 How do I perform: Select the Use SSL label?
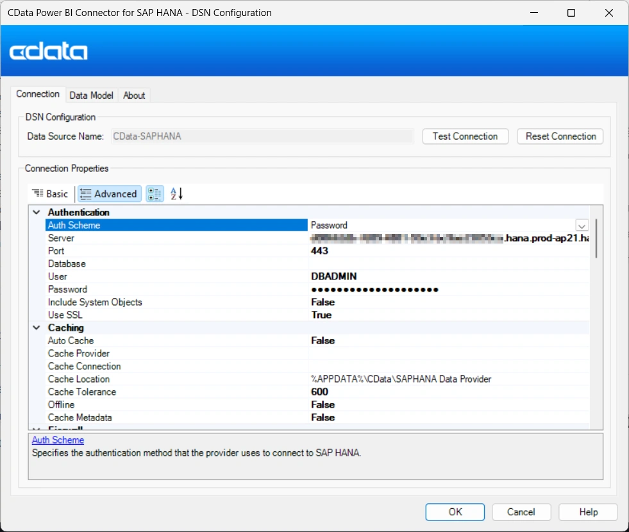click(65, 315)
